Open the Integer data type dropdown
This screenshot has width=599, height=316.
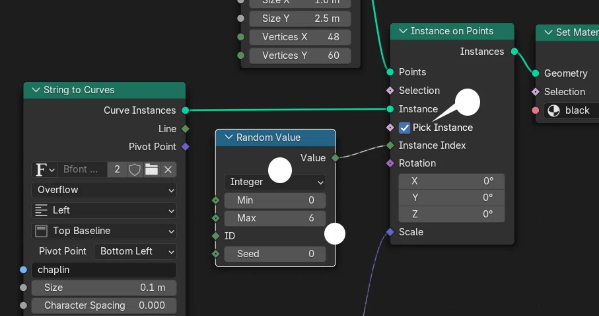point(275,182)
